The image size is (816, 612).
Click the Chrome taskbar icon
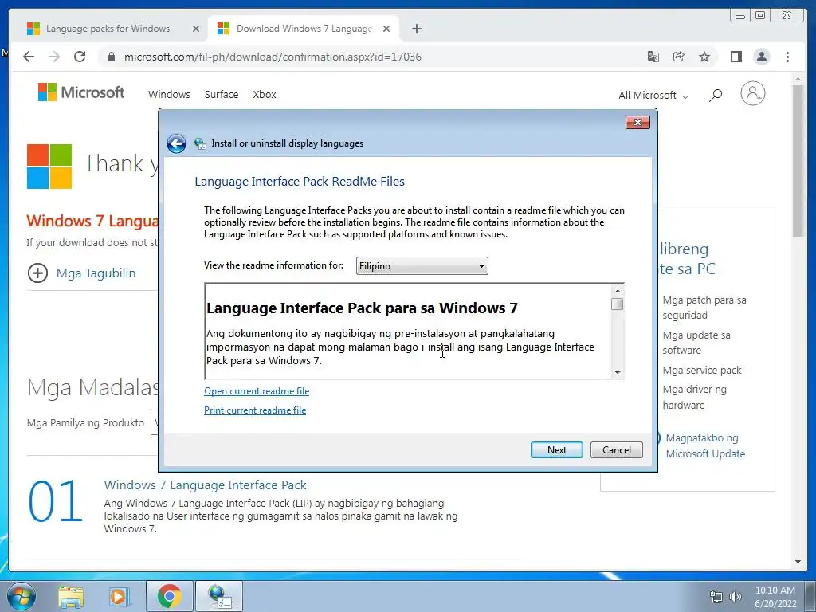click(169, 597)
